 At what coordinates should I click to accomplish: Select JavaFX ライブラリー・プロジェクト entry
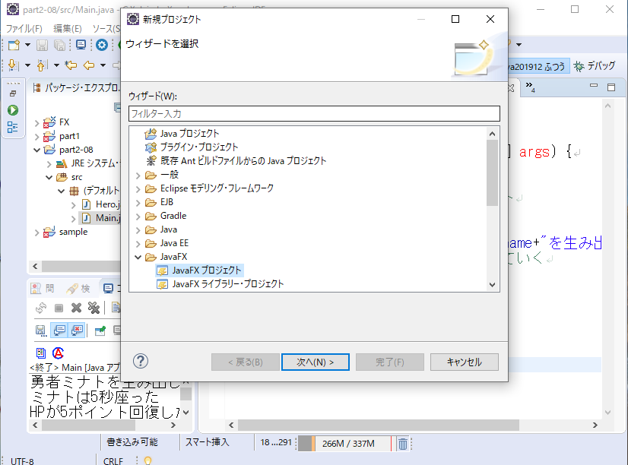(x=220, y=284)
